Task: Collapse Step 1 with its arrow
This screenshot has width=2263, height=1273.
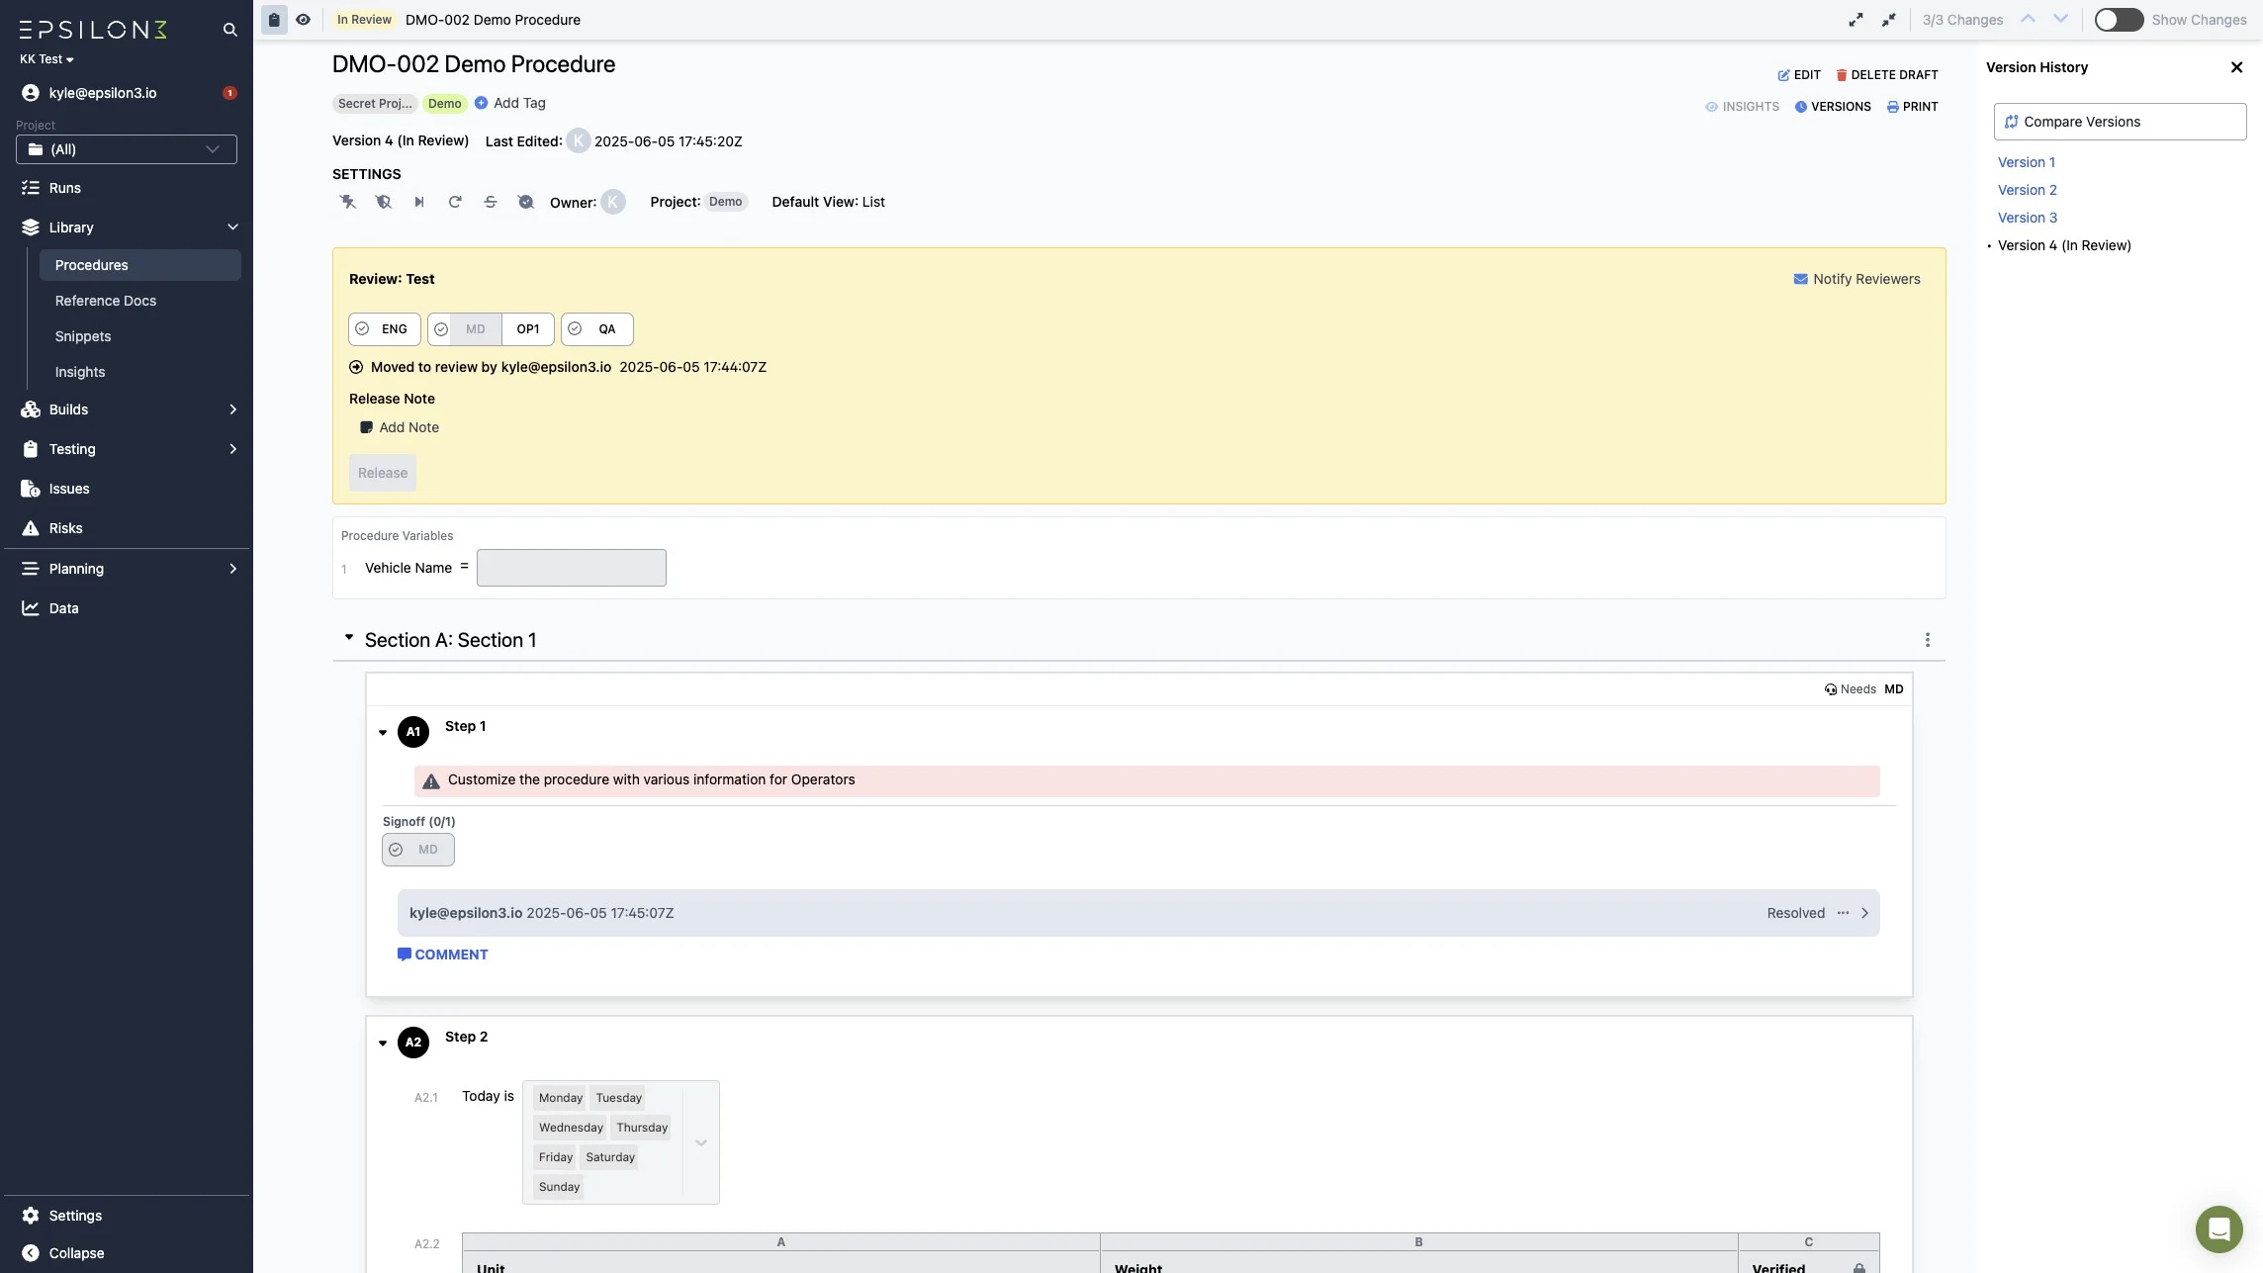Action: pyautogui.click(x=383, y=733)
